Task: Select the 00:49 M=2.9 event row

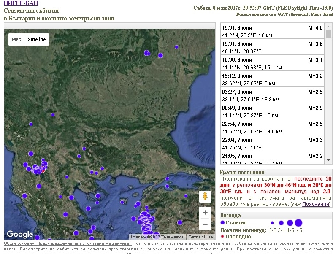Action: point(272,111)
